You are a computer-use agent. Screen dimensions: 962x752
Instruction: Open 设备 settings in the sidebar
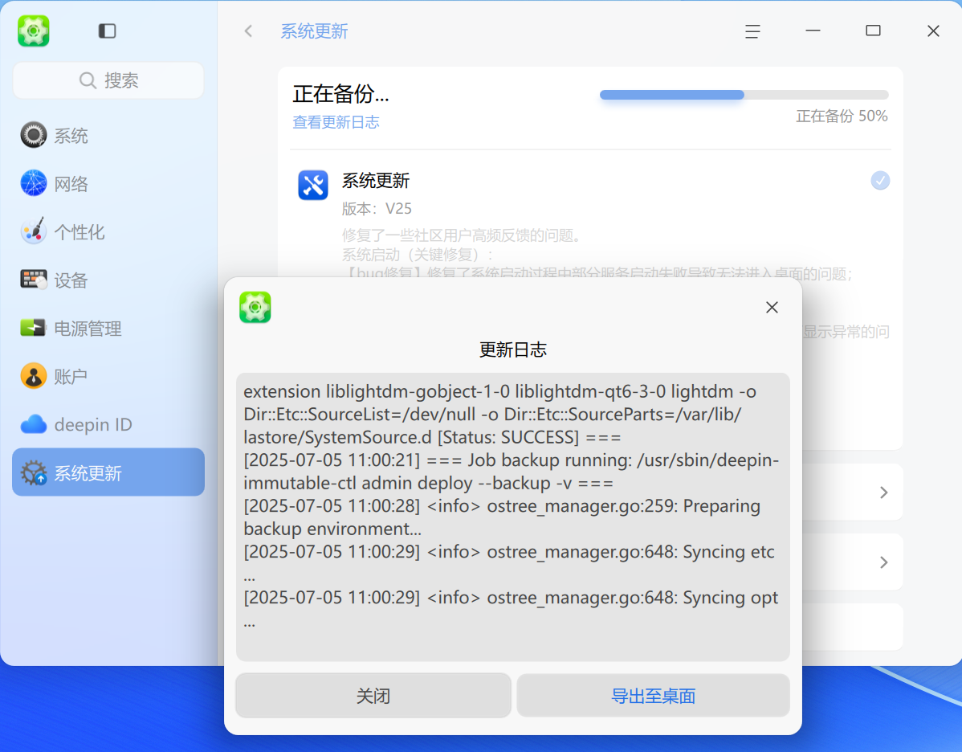click(108, 280)
